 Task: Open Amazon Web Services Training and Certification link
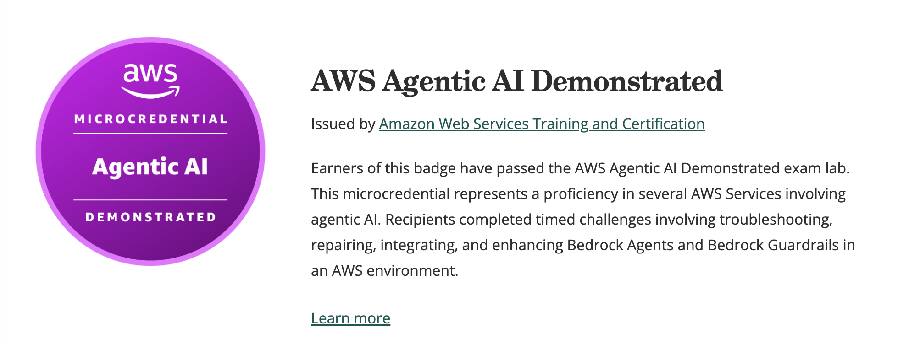(542, 124)
